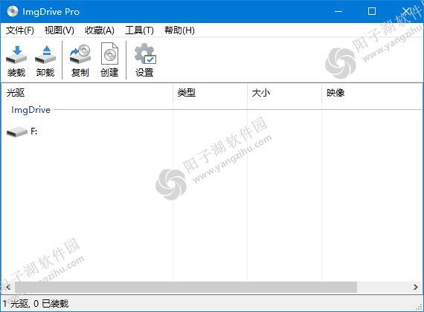This screenshot has height=312, width=424.
Task: Select the F: virtual drive icon
Action: (17, 131)
